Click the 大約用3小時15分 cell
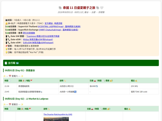162x121 pixels. click(x=73, y=86)
